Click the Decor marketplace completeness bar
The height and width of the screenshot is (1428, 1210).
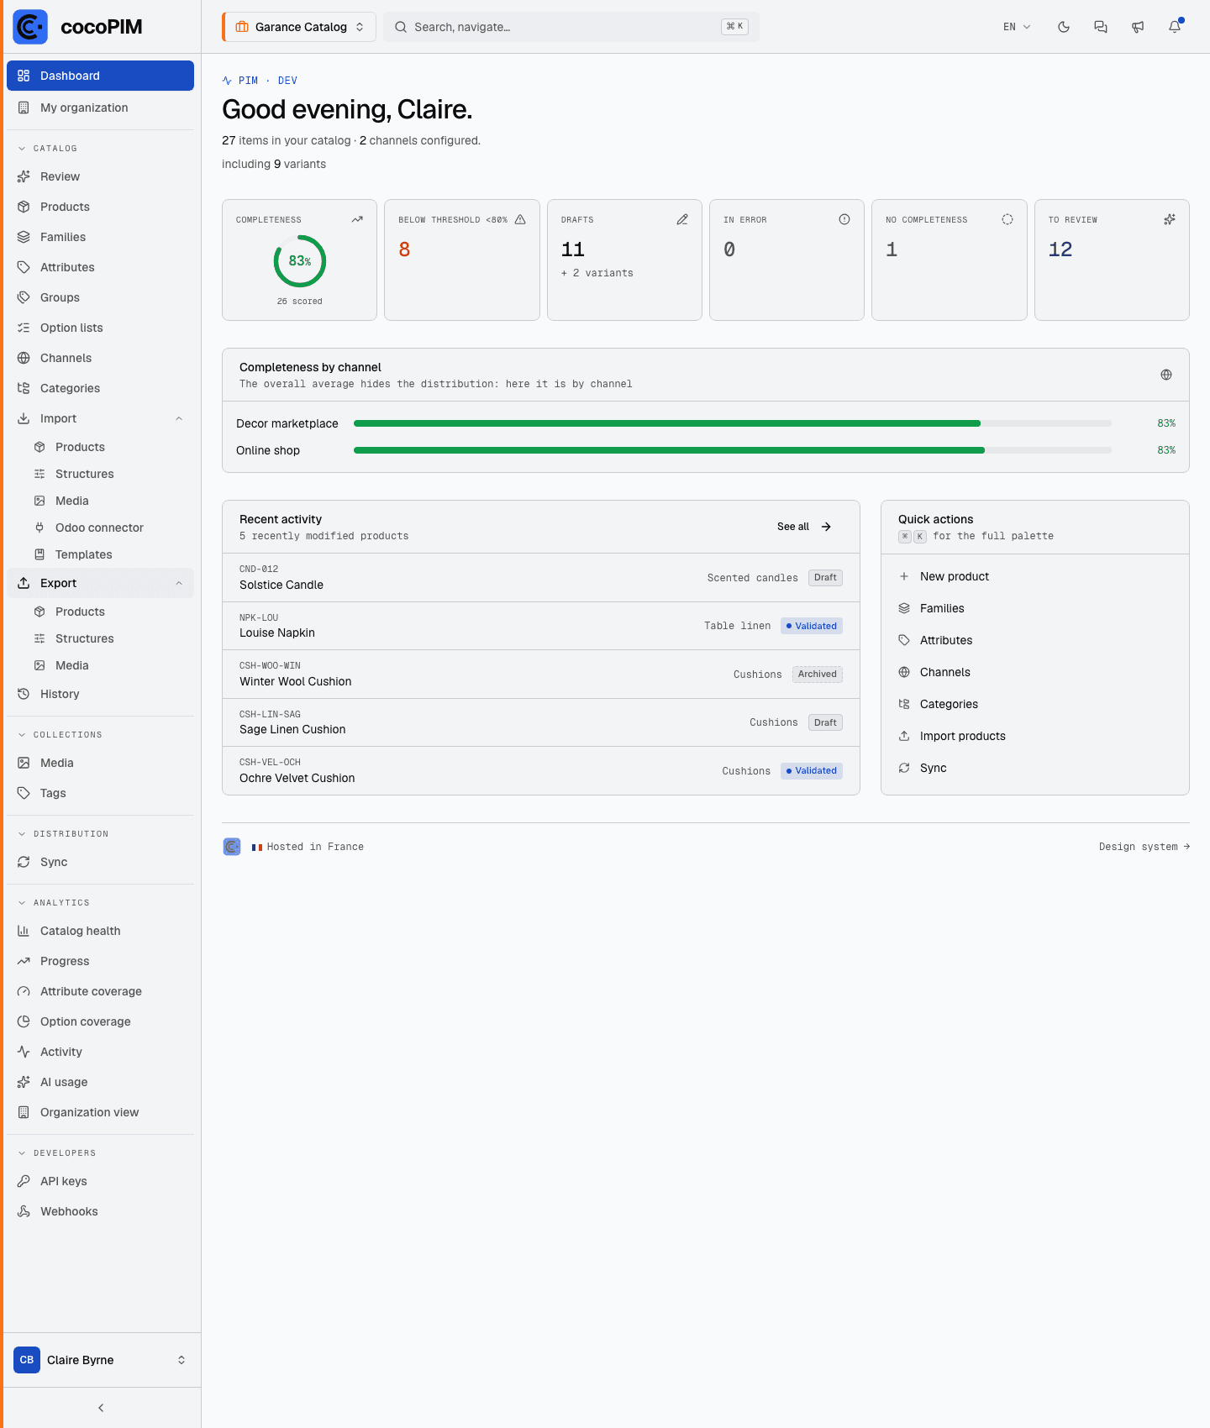[x=733, y=423]
